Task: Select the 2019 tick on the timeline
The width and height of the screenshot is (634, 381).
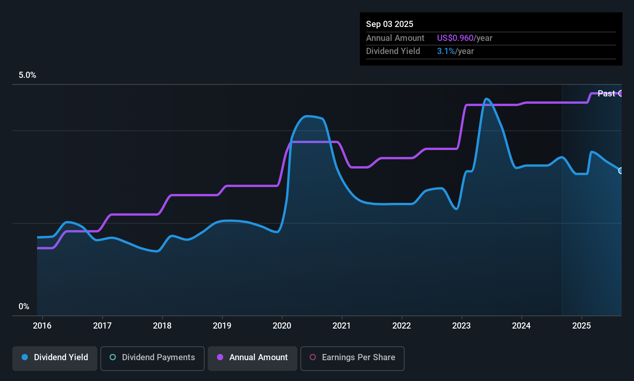Action: click(x=222, y=326)
